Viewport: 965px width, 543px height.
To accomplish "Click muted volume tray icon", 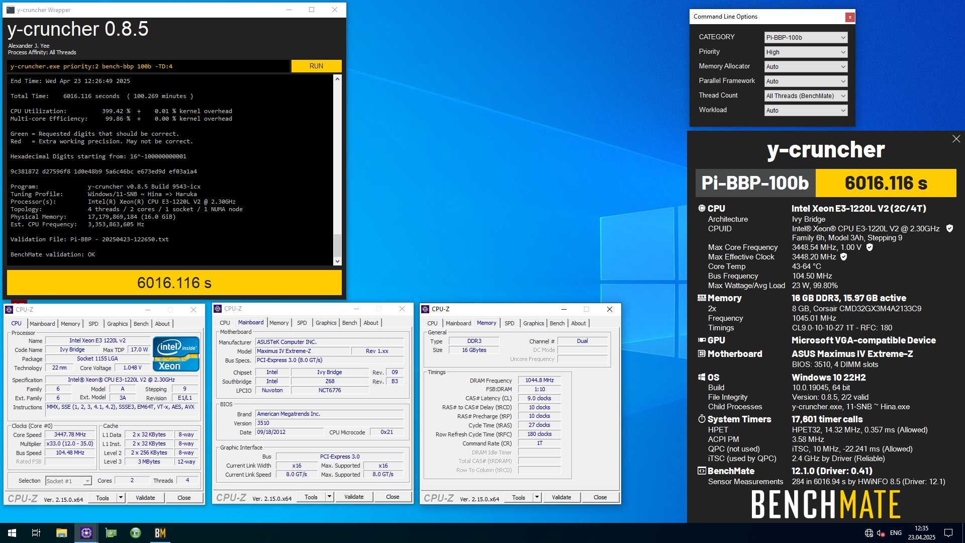I will click(x=881, y=533).
